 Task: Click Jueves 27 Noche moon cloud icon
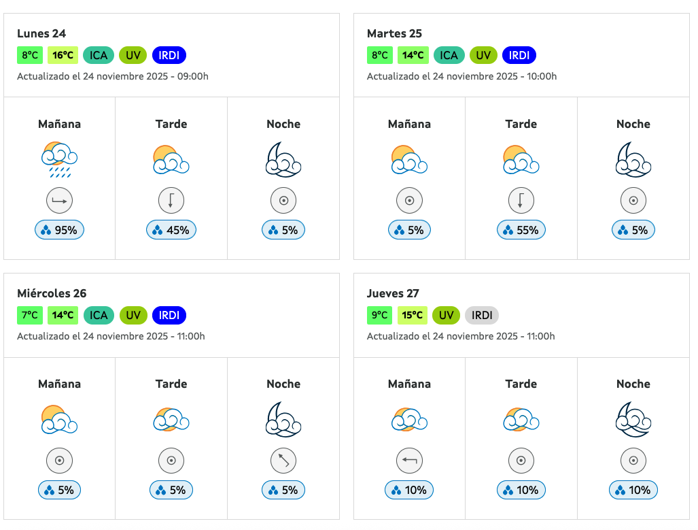point(633,420)
